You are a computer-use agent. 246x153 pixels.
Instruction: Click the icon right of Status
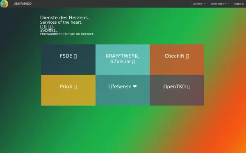click(x=243, y=4)
